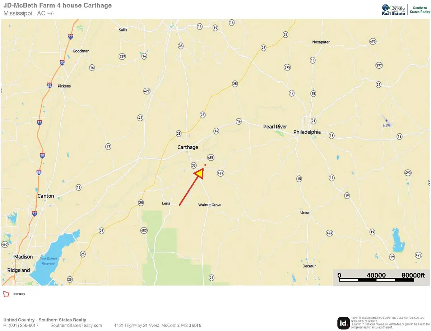Click the red Boundary legend symbol

[6, 294]
